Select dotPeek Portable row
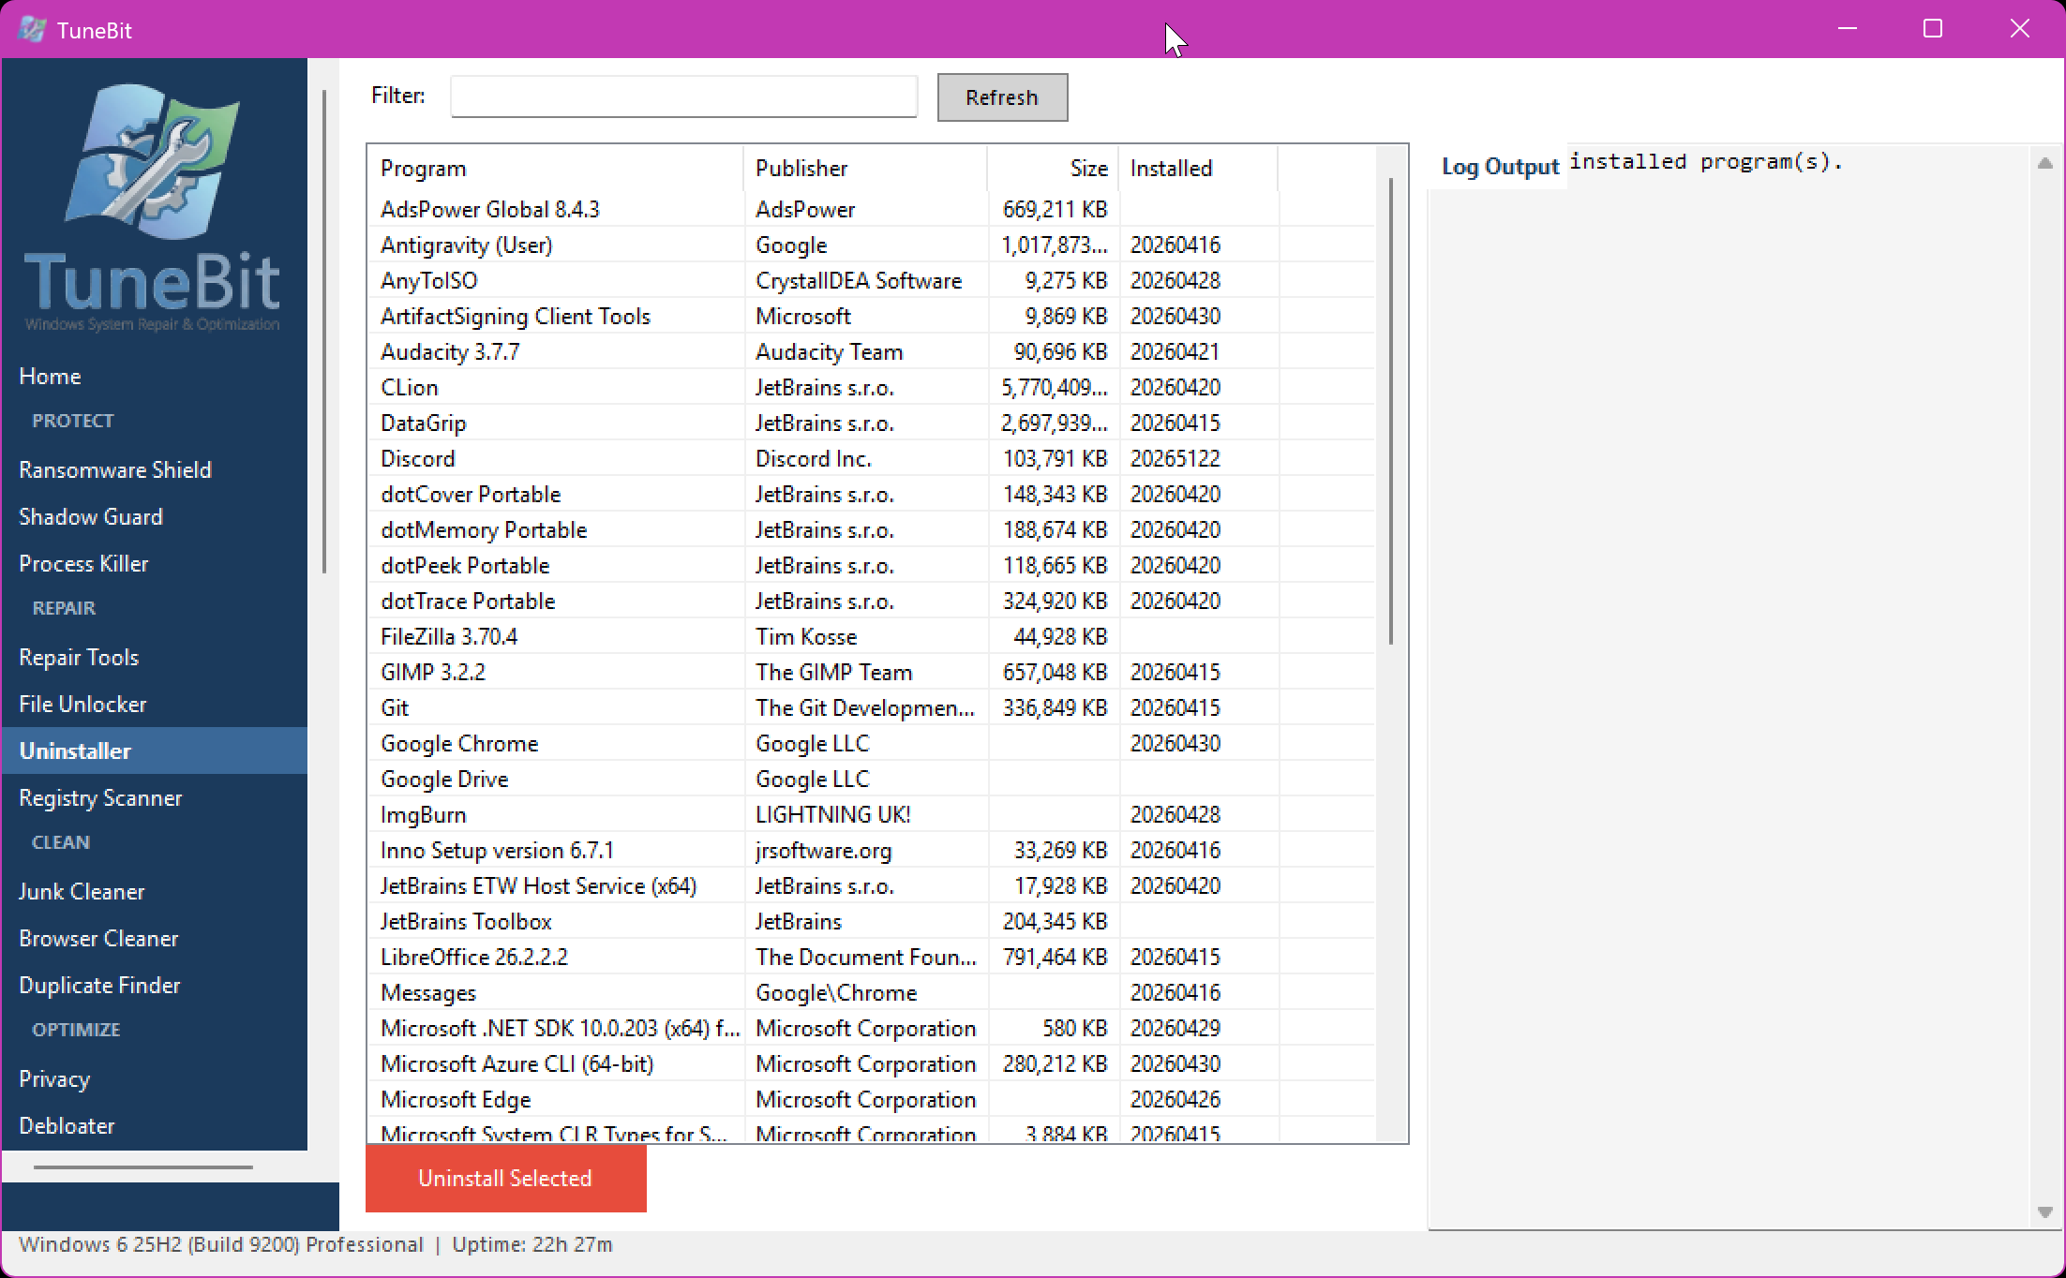Image resolution: width=2066 pixels, height=1278 pixels. 872,565
